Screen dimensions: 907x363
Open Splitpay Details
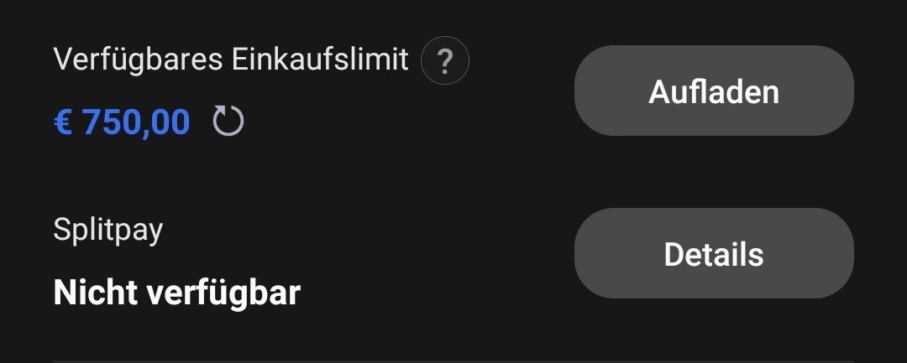[714, 253]
